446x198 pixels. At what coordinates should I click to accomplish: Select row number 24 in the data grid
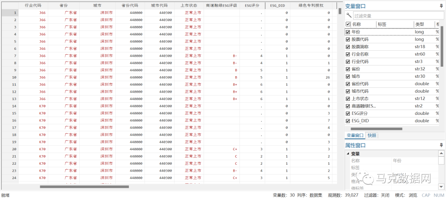click(10, 178)
